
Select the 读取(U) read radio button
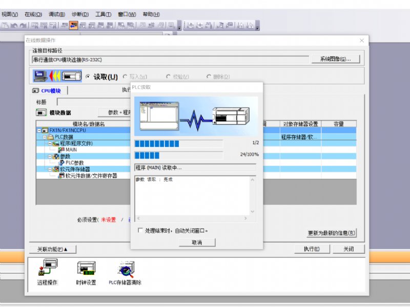88,77
